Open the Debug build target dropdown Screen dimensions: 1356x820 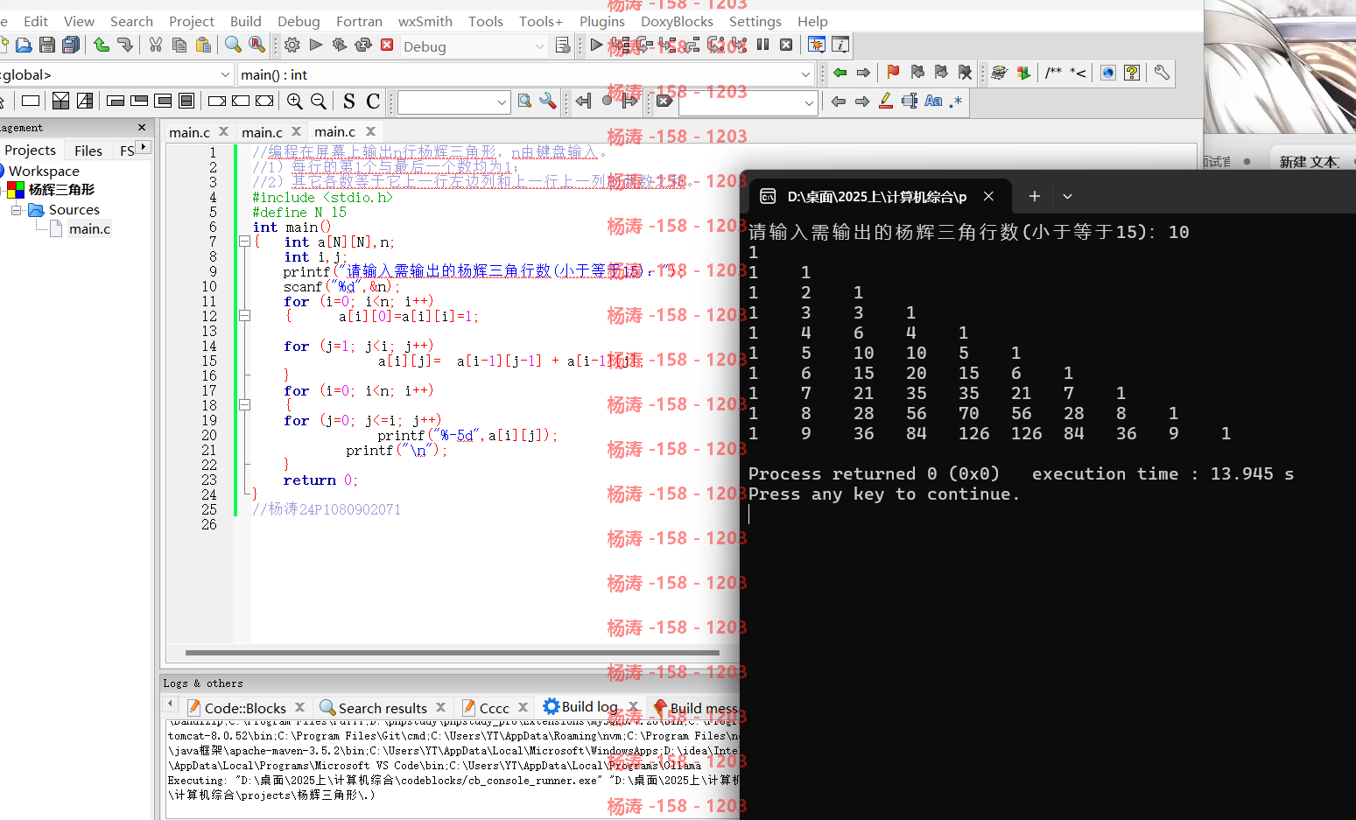539,46
